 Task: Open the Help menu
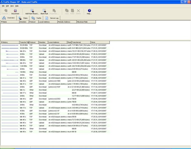pos(17,6)
